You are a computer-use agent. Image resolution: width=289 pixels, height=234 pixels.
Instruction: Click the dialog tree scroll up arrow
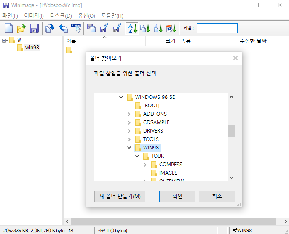[x=232, y=97]
